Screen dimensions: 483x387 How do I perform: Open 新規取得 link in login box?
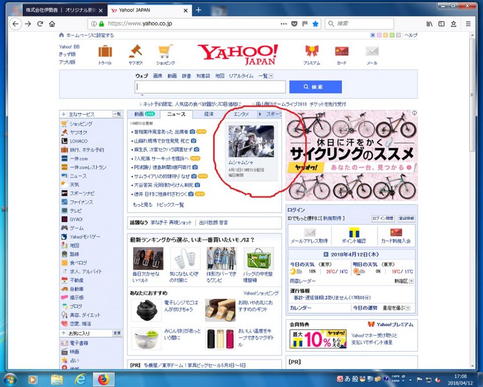click(x=332, y=219)
